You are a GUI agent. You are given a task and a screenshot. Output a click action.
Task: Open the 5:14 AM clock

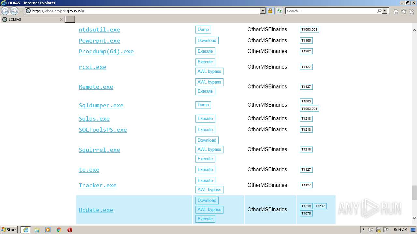[x=400, y=230]
